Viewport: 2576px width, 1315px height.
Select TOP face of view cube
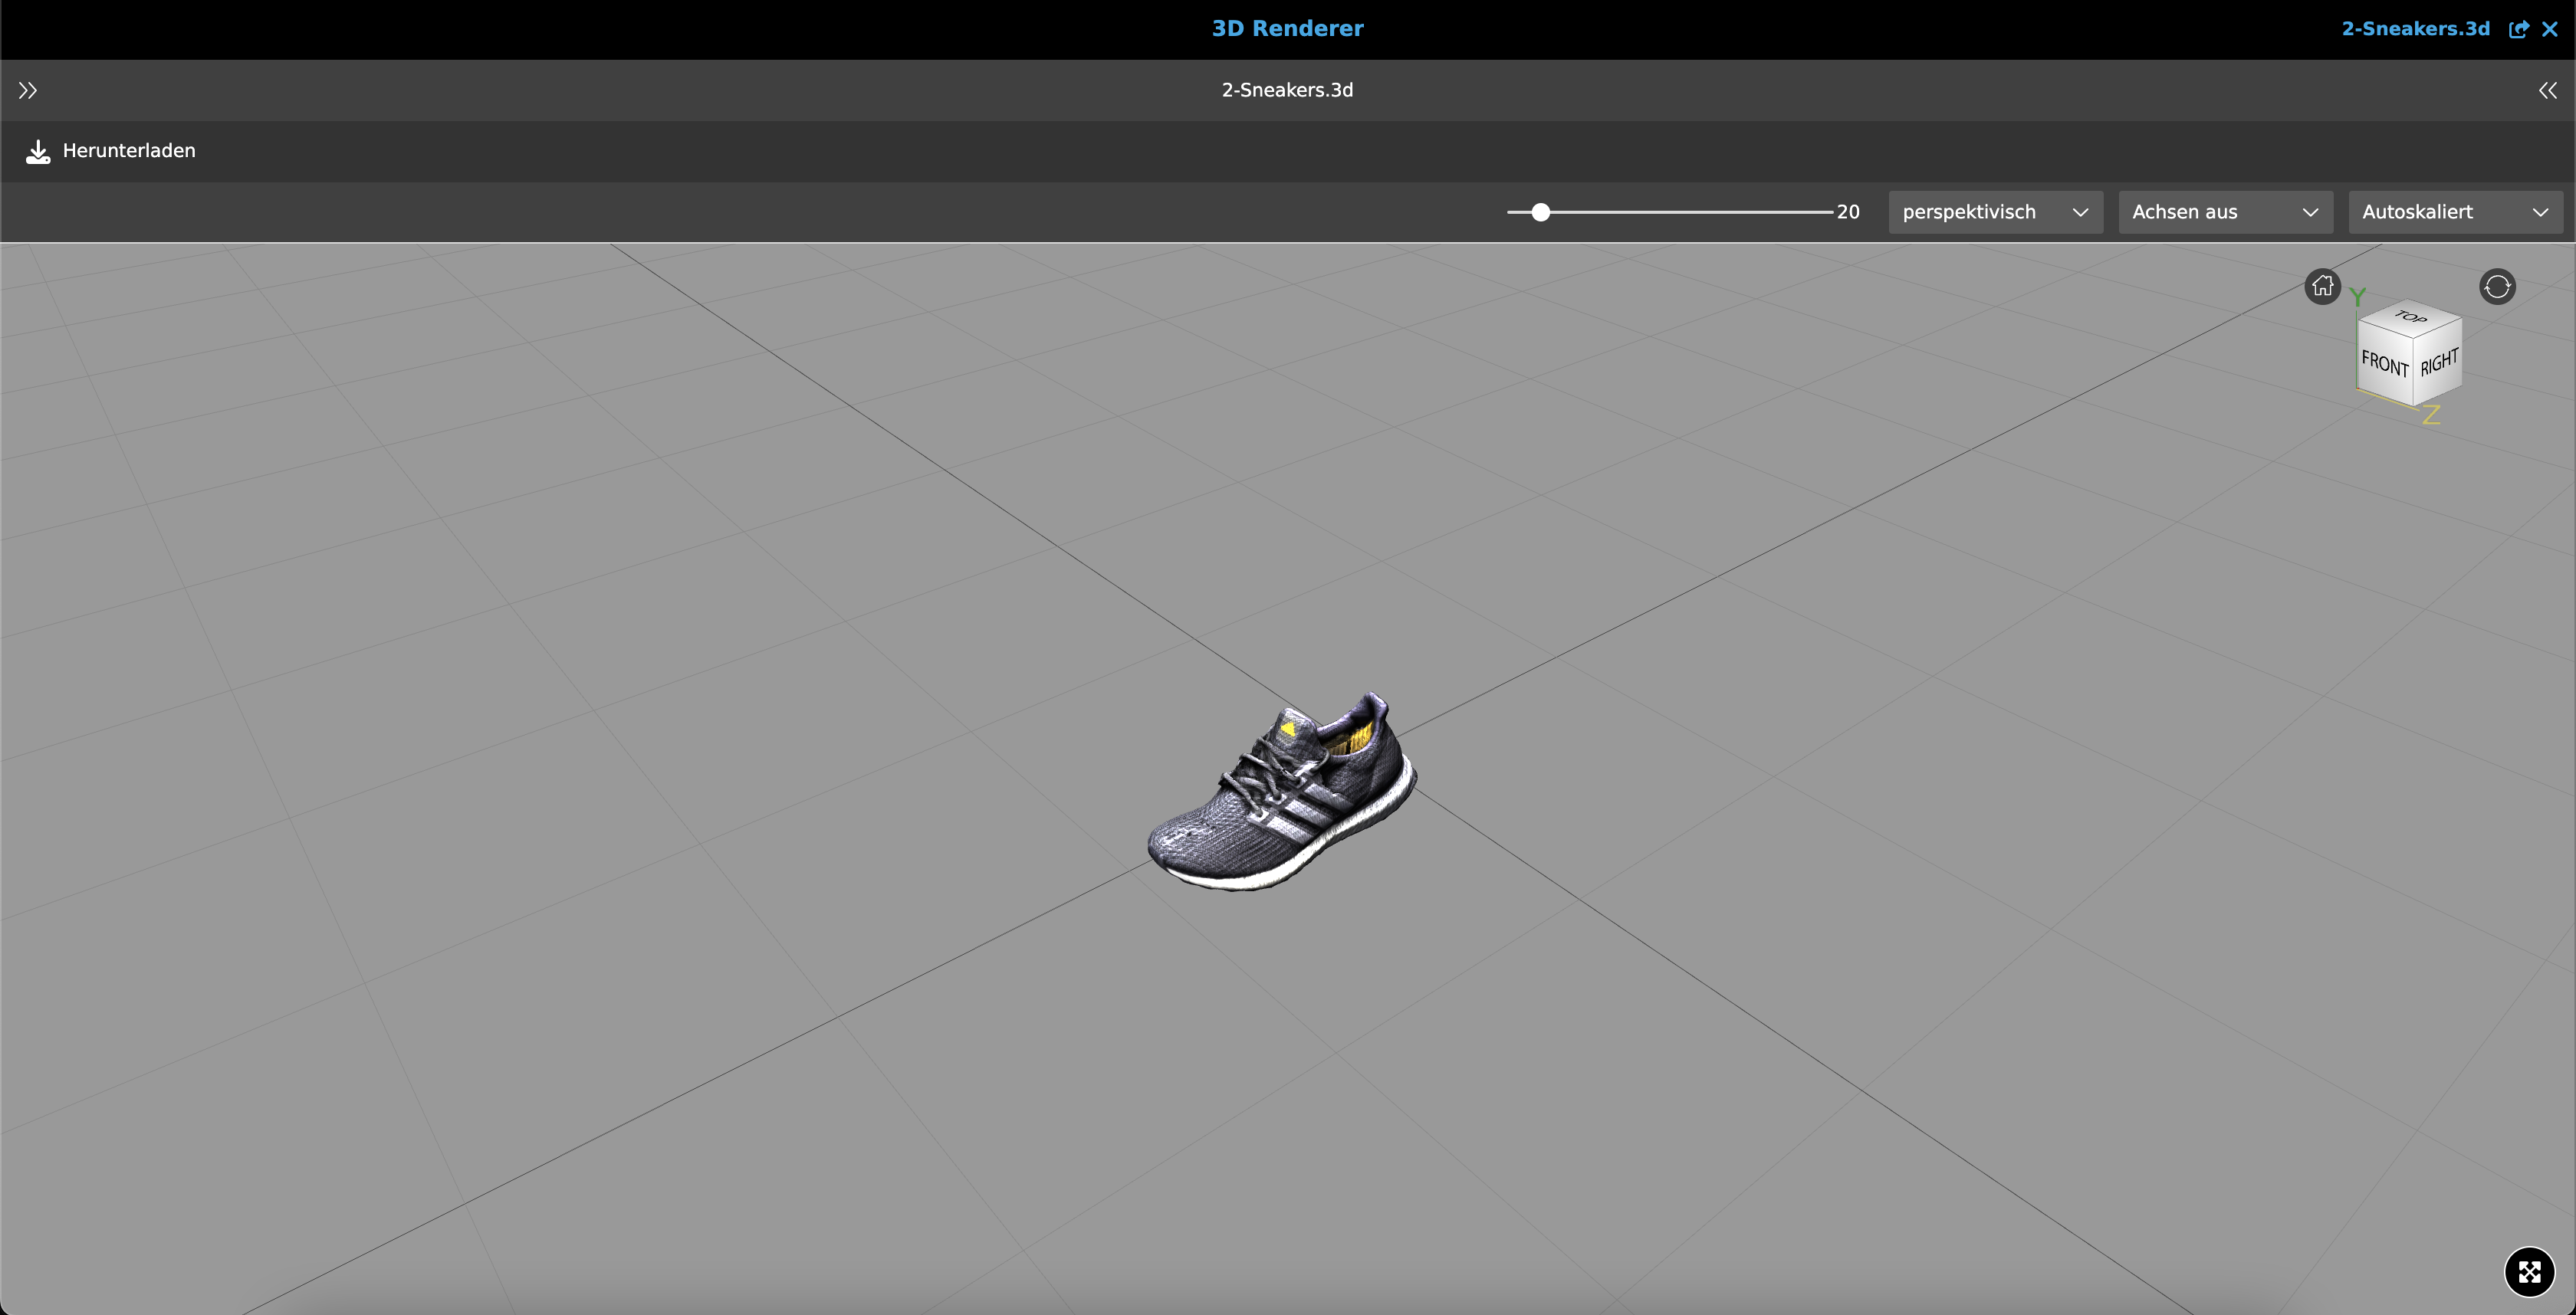(2410, 318)
